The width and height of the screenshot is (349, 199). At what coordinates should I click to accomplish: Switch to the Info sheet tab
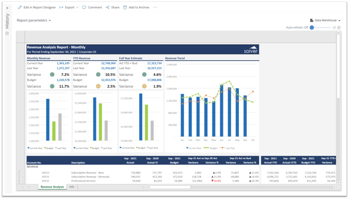tap(72, 187)
